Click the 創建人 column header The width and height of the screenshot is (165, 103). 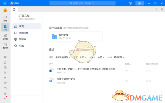tap(128, 64)
